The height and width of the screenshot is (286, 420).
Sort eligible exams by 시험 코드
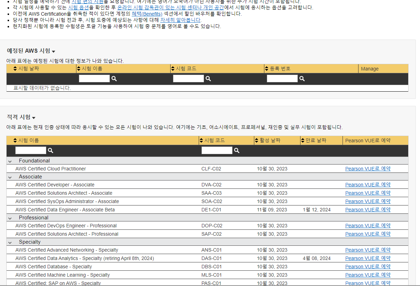(212, 140)
